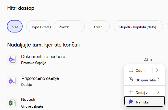
Task: Click the Gilove datoteke location text
Action: click(x=32, y=106)
